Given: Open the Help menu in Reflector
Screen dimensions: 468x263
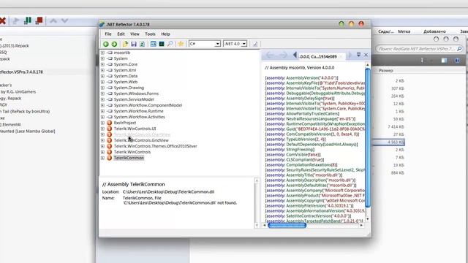Looking at the screenshot, I should [x=166, y=34].
